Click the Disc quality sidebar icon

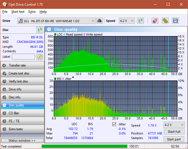click(x=5, y=105)
